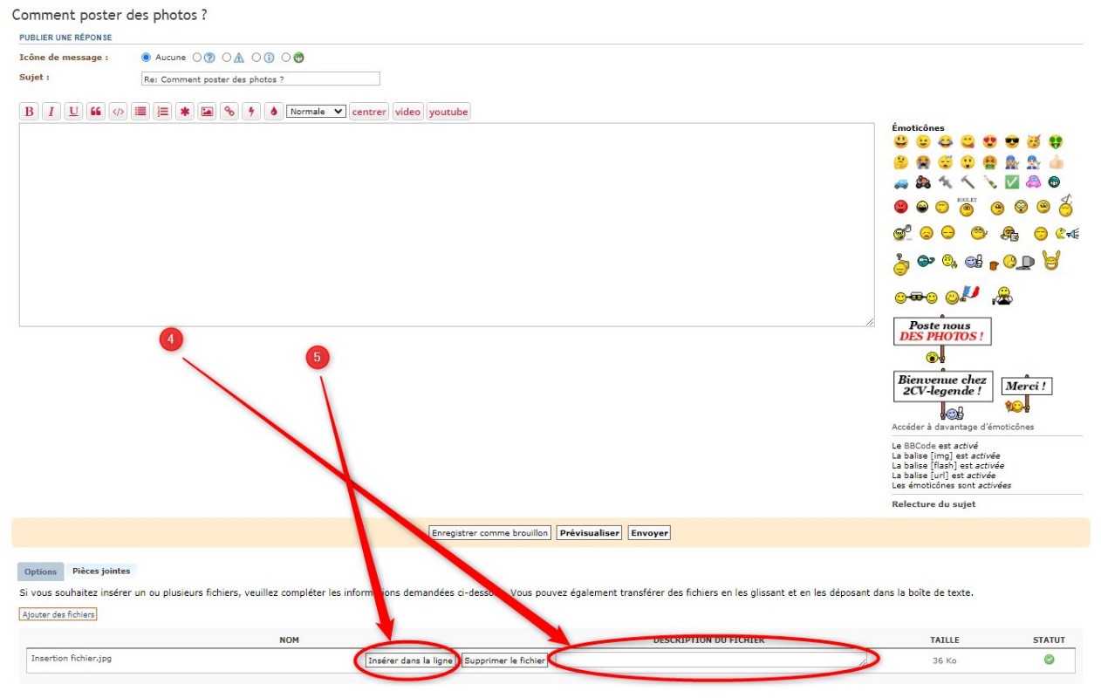Screen dimensions: 1101x698
Task: Open the 'Normale' font size dropdown
Action: tap(316, 112)
